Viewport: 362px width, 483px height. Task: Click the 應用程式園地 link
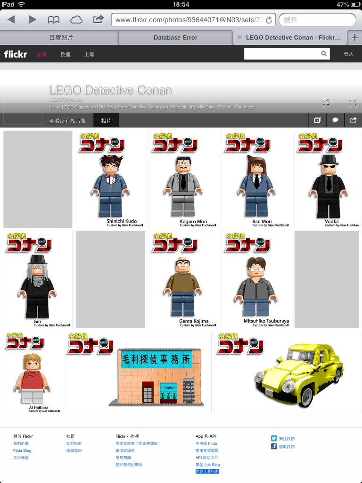coord(207,450)
